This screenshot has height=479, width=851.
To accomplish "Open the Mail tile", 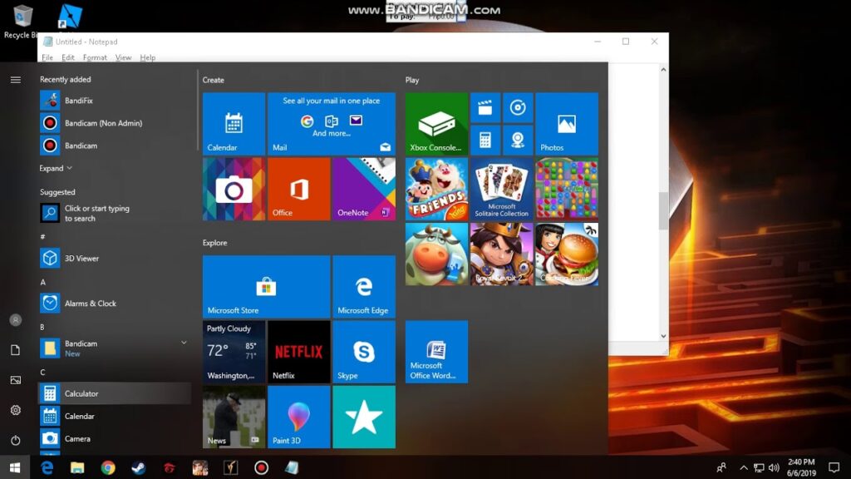I will click(332, 124).
